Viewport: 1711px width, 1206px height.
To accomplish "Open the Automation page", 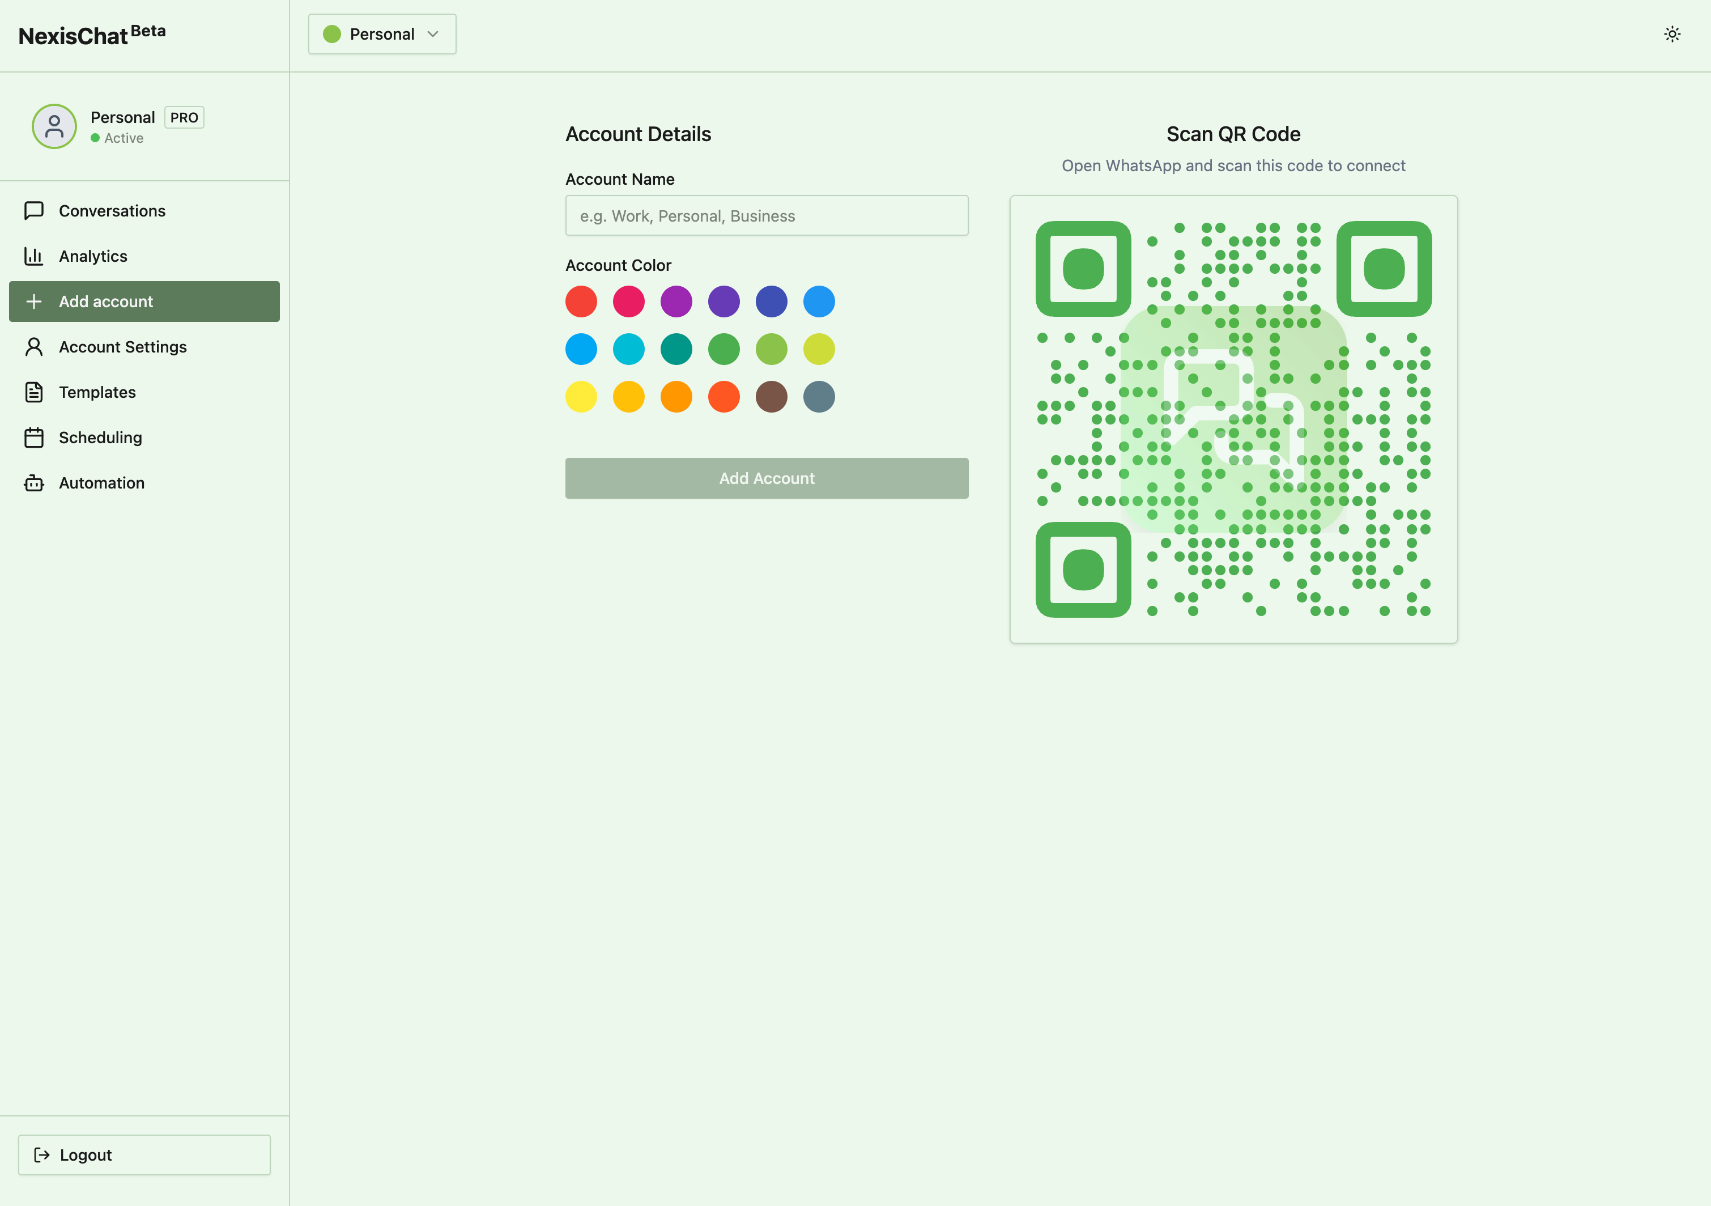I will (144, 483).
